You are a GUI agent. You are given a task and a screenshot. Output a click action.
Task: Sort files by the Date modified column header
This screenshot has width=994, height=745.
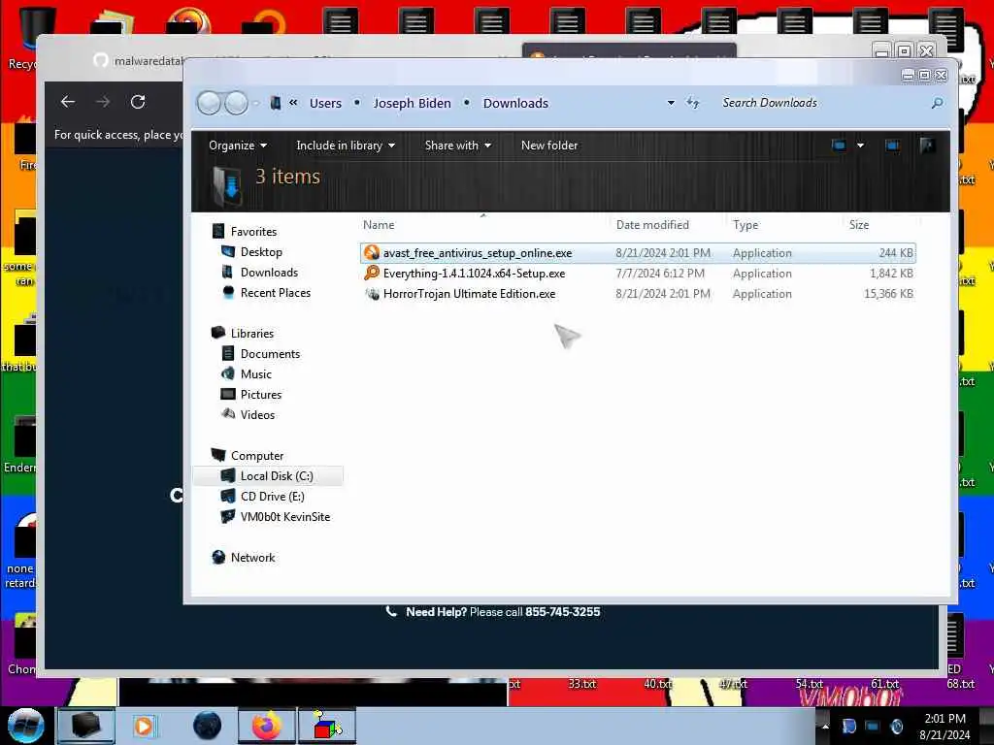pos(652,225)
